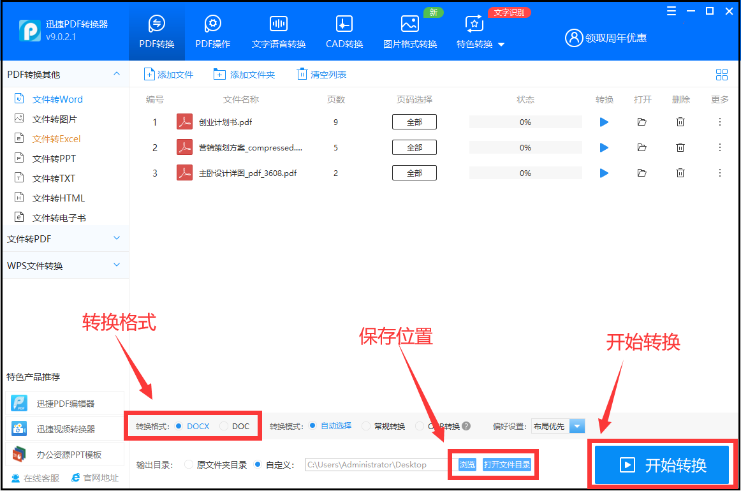Click the 领取周年优惠 account icon
This screenshot has height=491, width=741.
[574, 38]
